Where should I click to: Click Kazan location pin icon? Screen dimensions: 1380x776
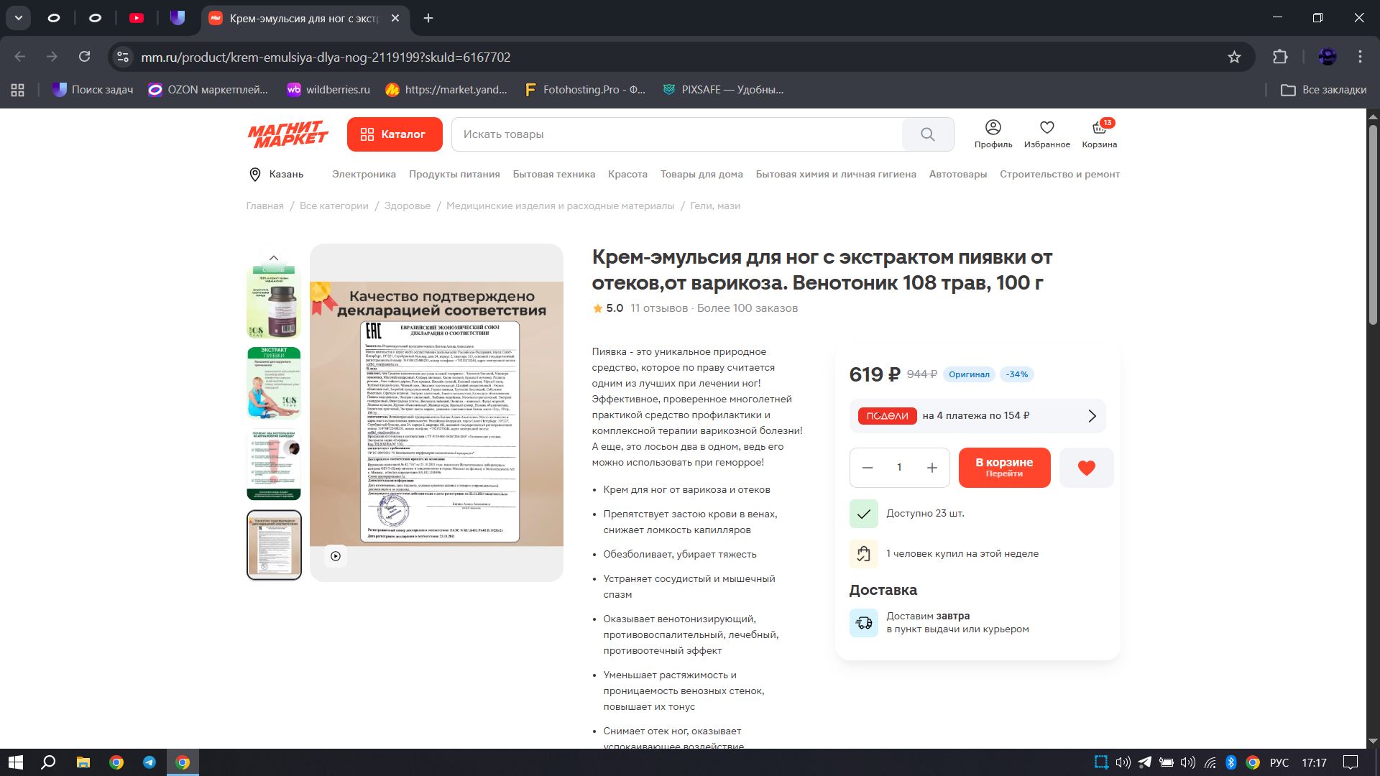[x=254, y=175]
